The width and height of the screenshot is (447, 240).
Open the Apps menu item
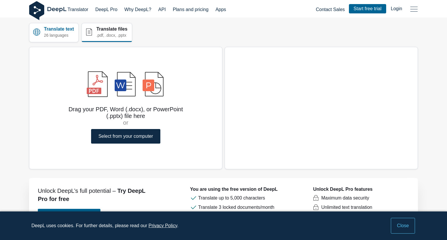tap(221, 9)
